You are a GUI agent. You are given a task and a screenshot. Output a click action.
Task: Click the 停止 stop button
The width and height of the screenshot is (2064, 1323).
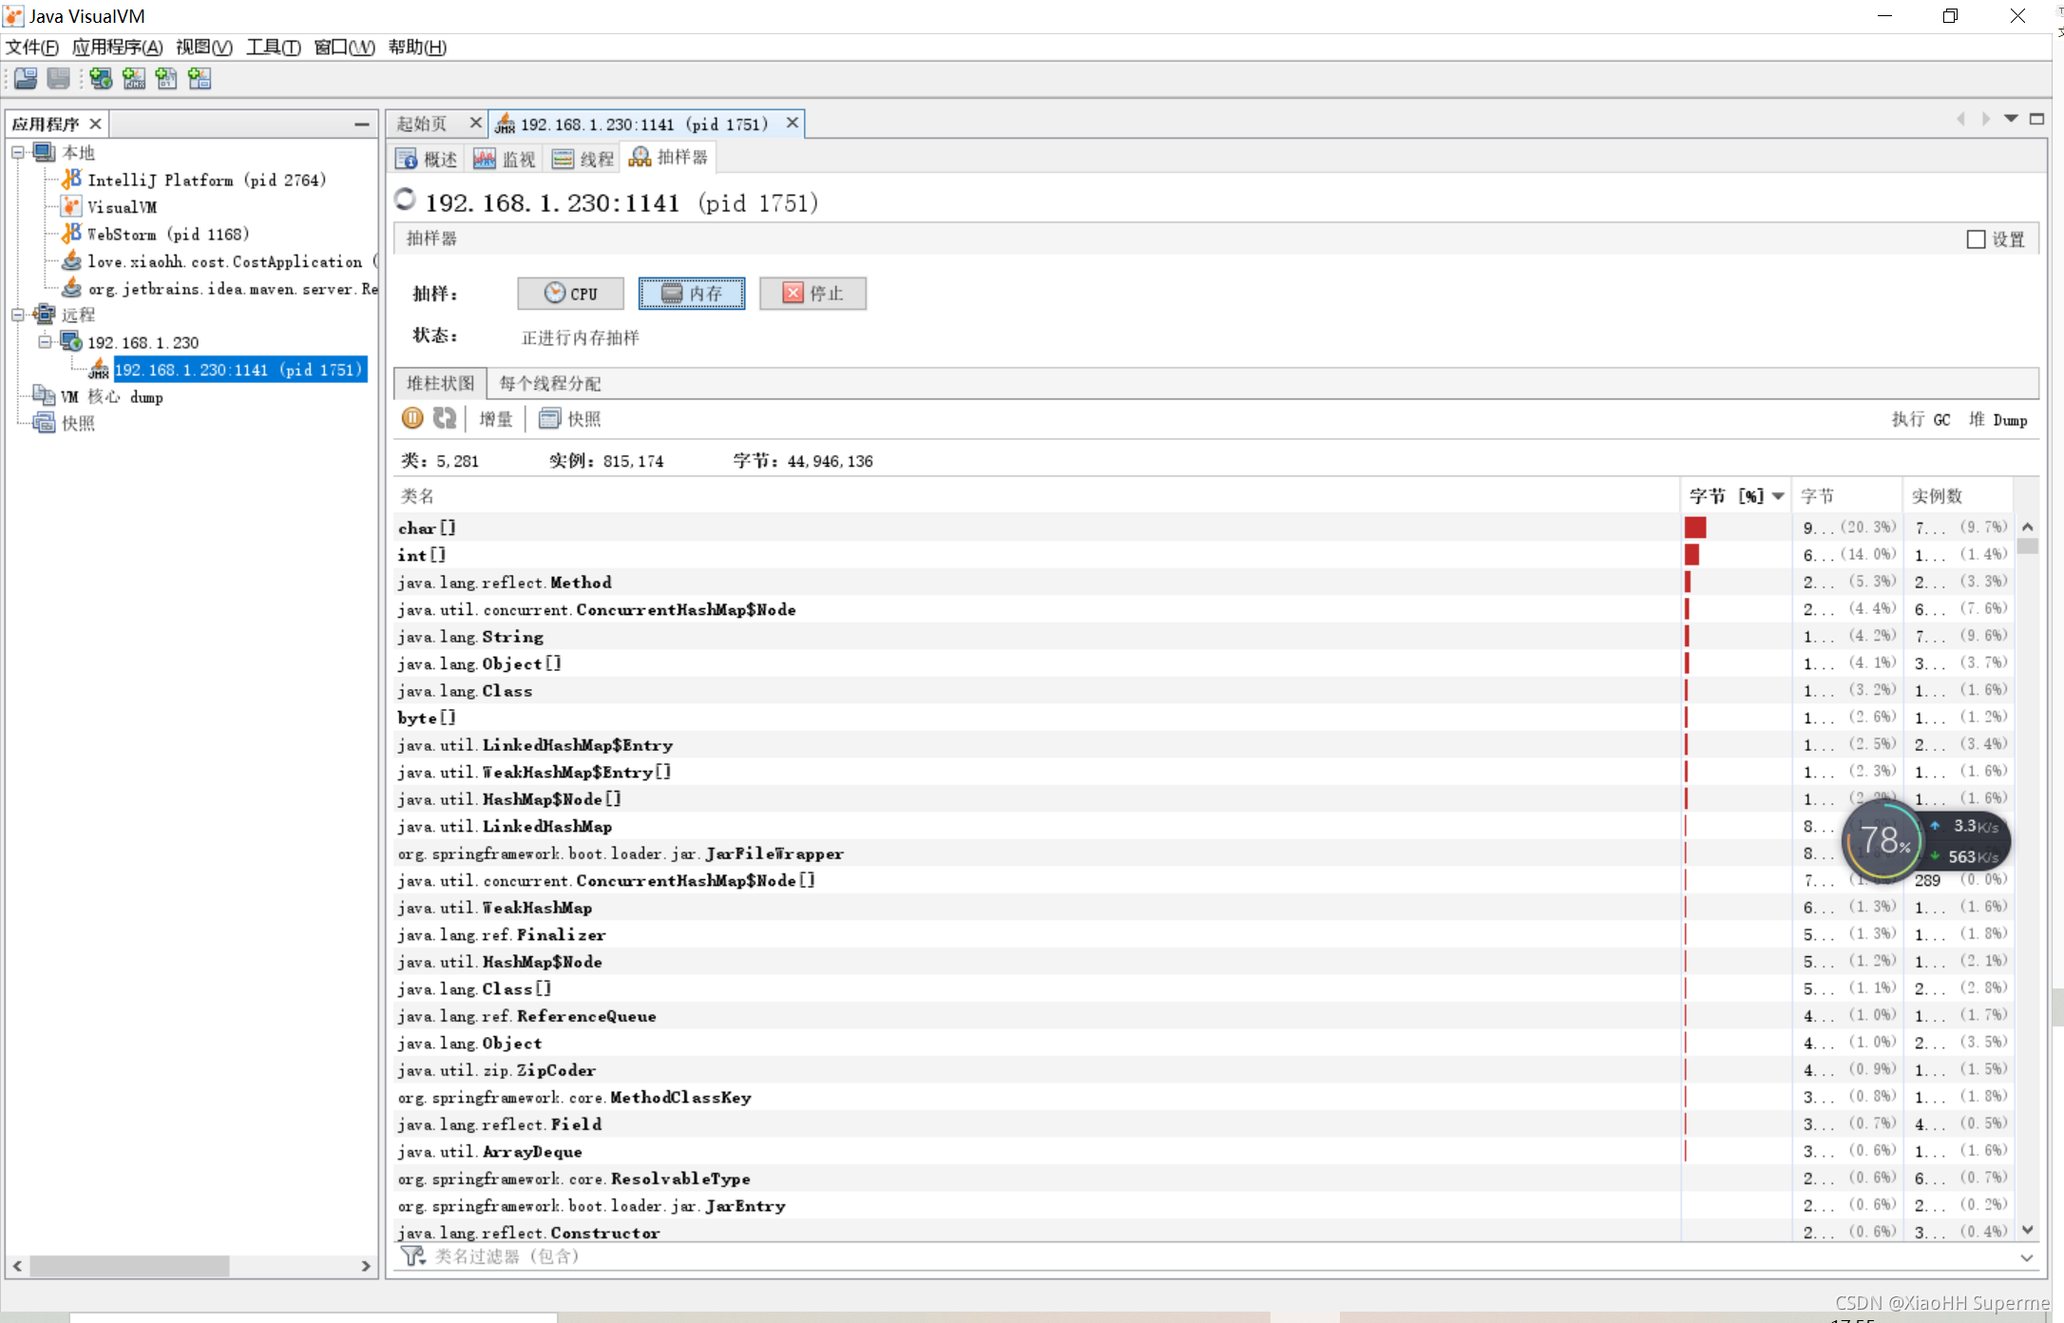[812, 294]
